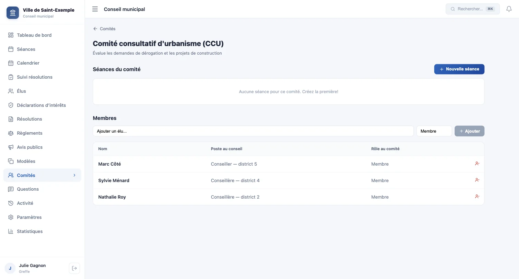Click the Suivi résolutions clipboard icon
The height and width of the screenshot is (279, 519).
pyautogui.click(x=11, y=77)
